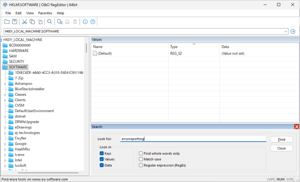This screenshot has width=300, height=182.
Task: Click the tree panel vertical scrollbar
Action: tap(86, 48)
